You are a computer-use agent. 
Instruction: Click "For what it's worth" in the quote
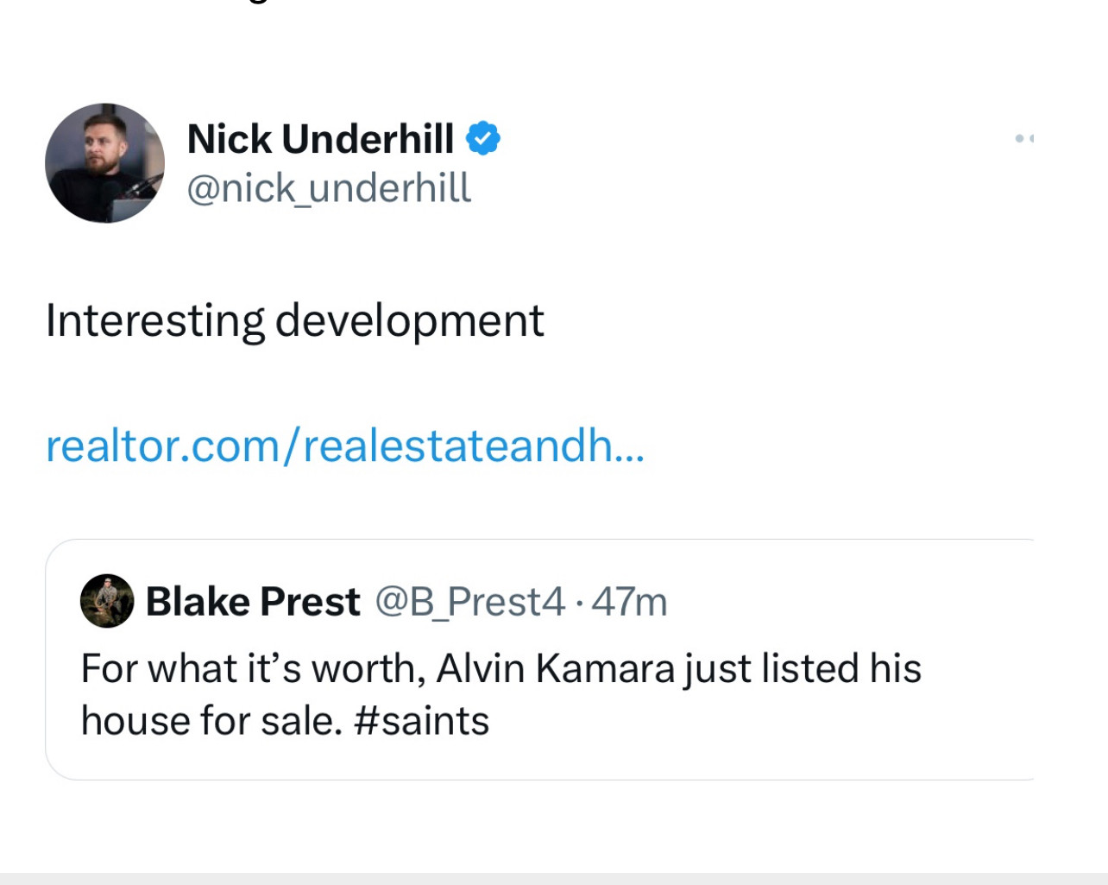tap(249, 668)
